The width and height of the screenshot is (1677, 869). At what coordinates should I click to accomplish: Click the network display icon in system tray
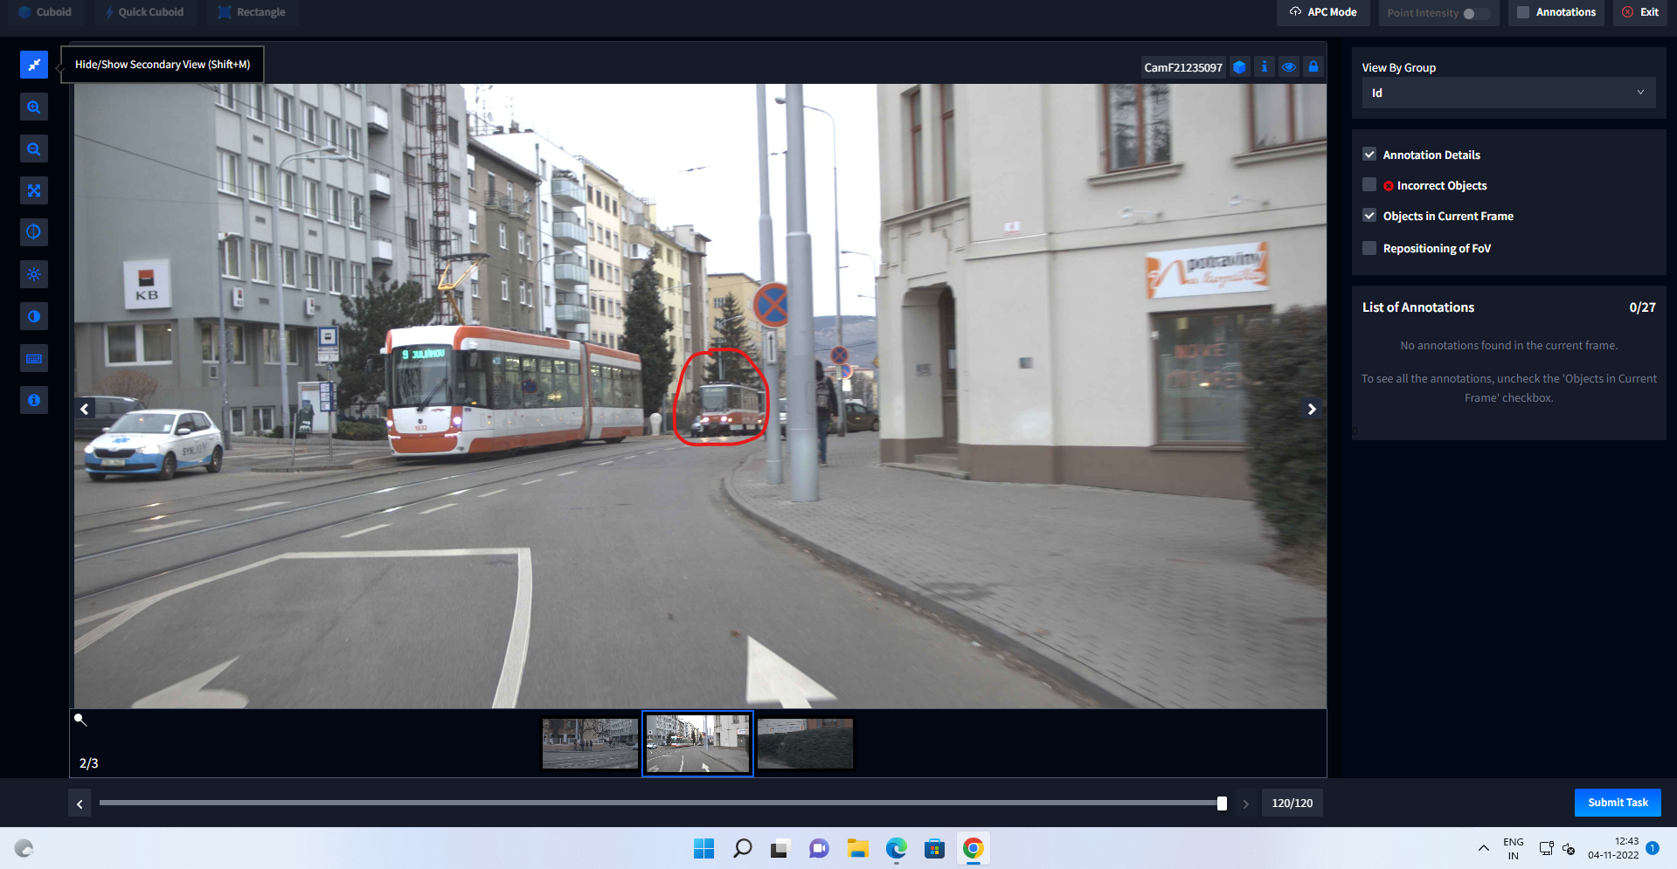pos(1546,848)
